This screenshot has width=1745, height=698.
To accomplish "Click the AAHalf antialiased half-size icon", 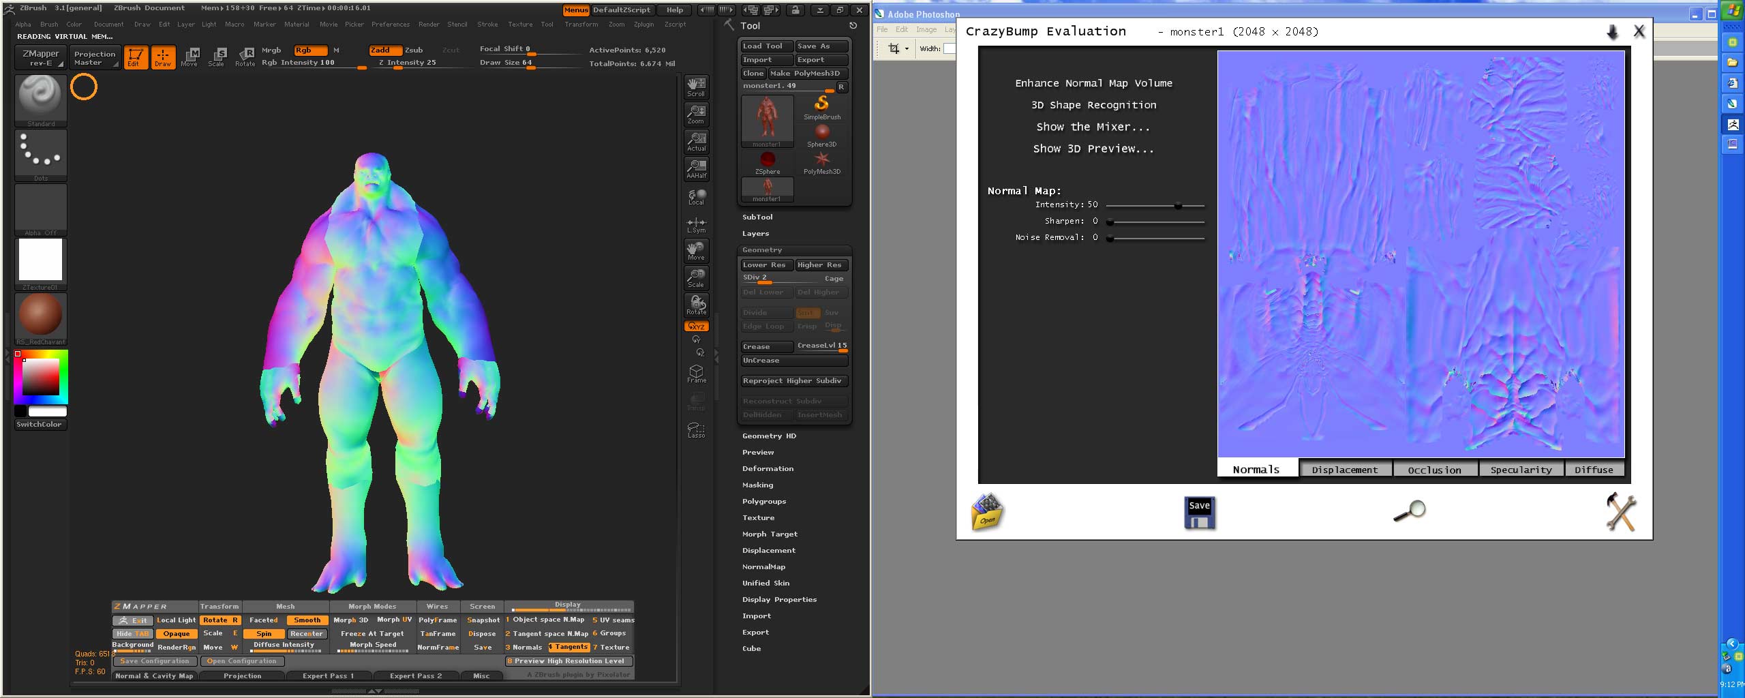I will point(696,168).
